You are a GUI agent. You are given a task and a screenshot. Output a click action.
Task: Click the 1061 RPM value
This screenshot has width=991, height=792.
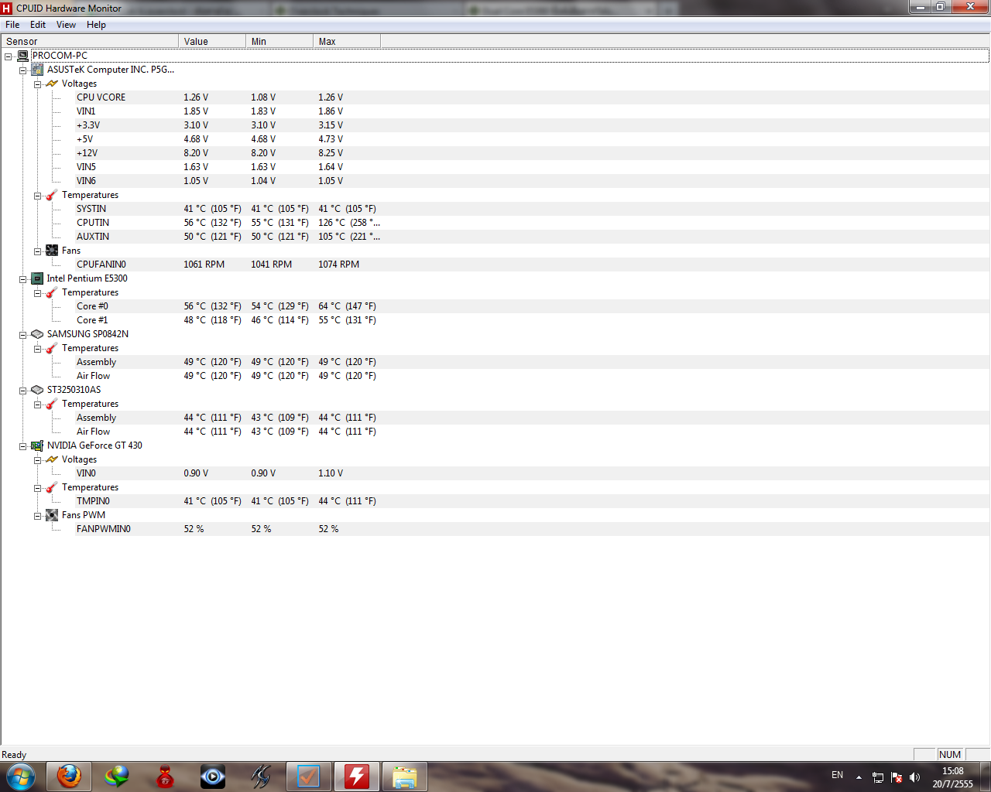[x=204, y=265]
